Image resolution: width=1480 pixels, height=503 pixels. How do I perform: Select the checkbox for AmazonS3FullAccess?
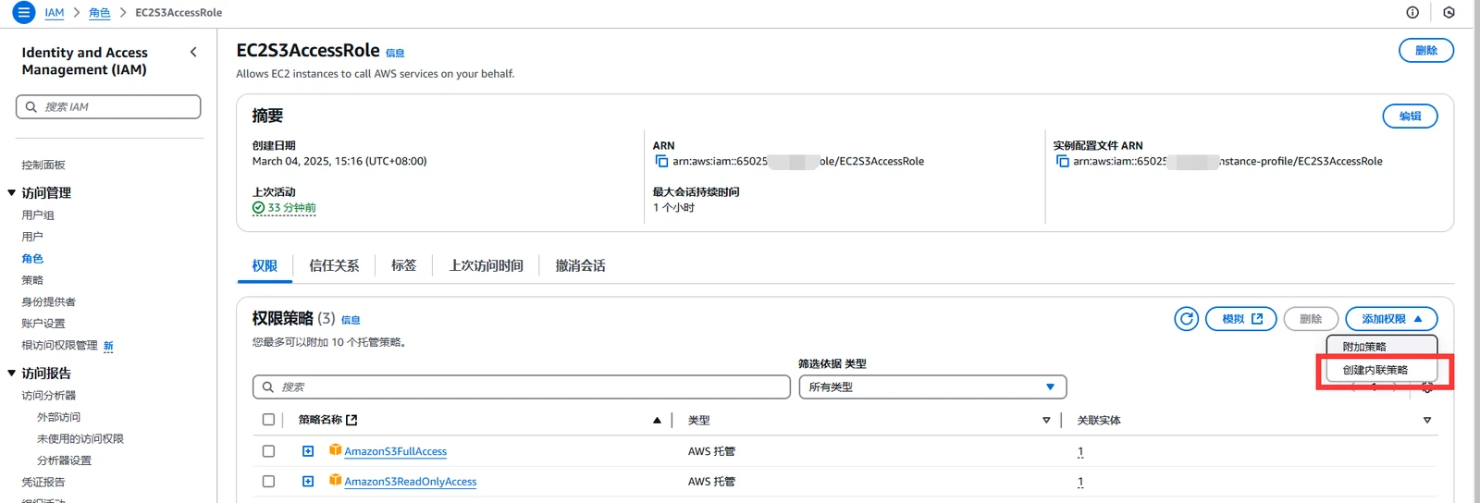tap(268, 451)
